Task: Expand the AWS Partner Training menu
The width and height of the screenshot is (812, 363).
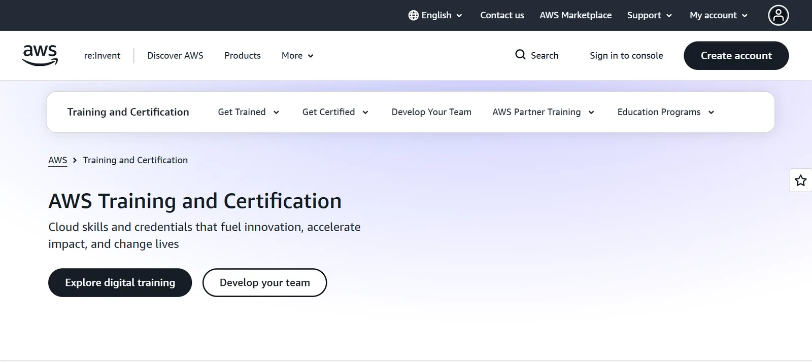Action: [x=543, y=112]
